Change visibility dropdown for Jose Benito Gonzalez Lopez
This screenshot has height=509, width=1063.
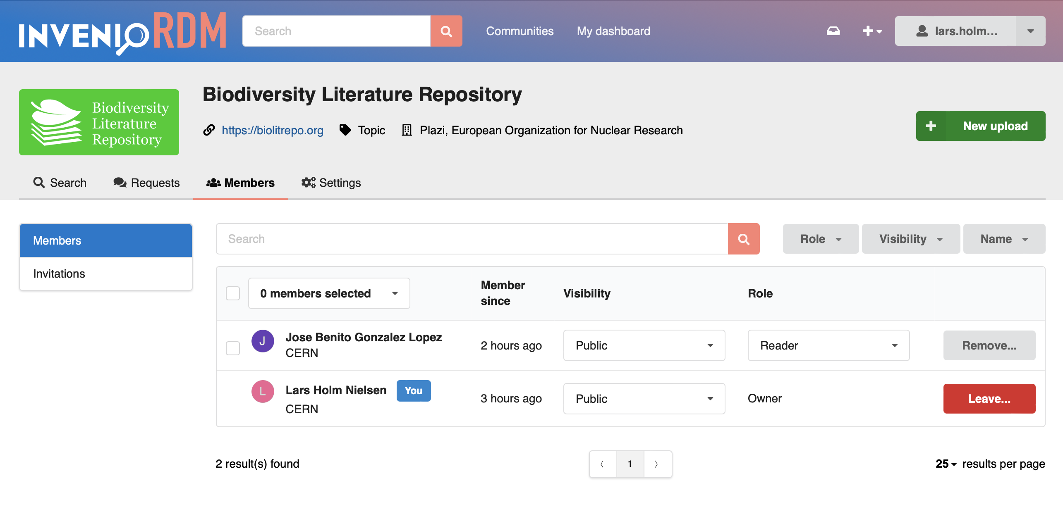(644, 345)
